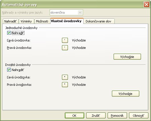Open the Výnimky tab
This screenshot has width=151, height=121.
[x=26, y=21]
